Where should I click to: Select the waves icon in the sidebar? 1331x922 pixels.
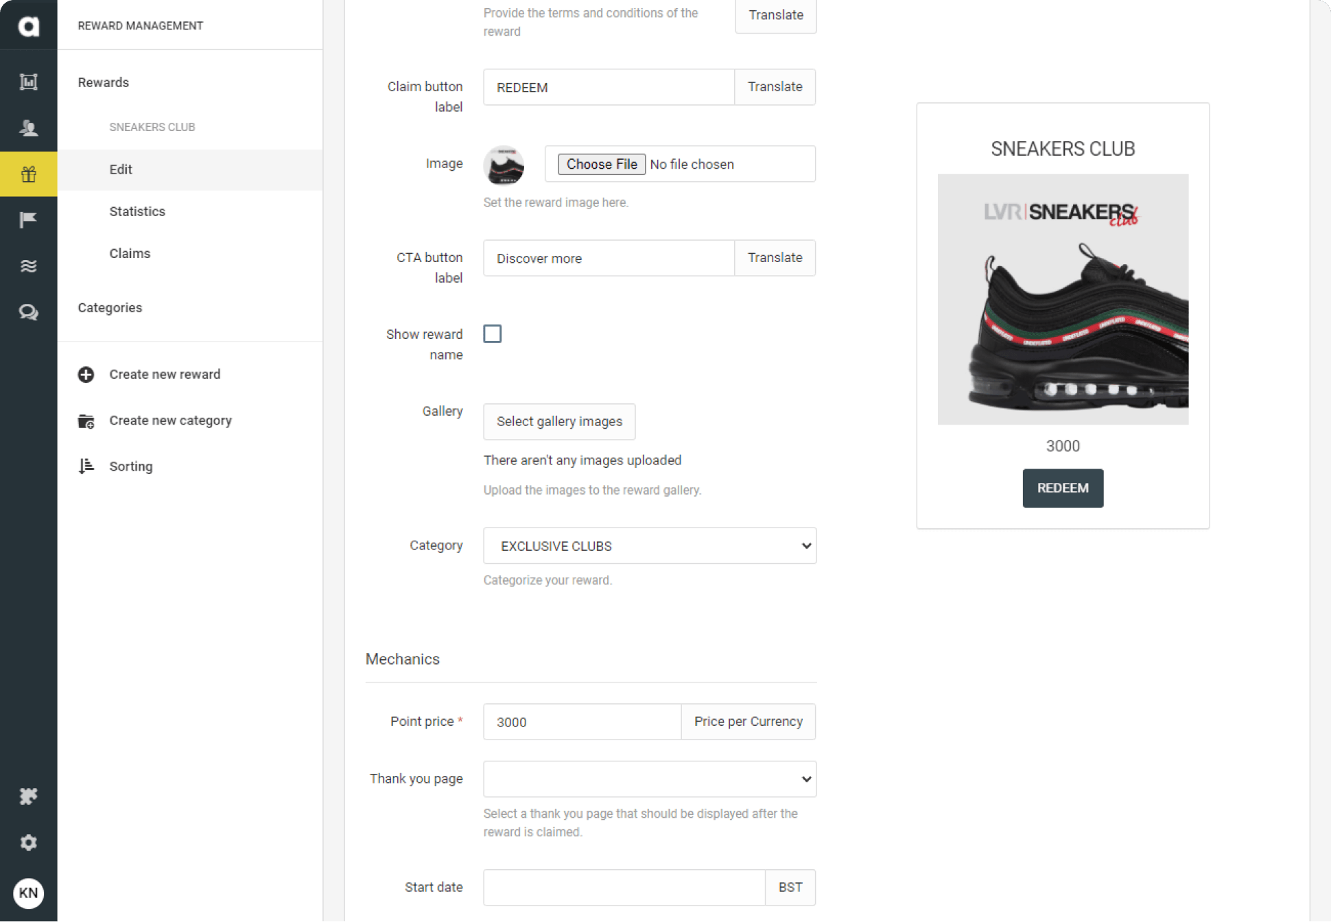(29, 266)
